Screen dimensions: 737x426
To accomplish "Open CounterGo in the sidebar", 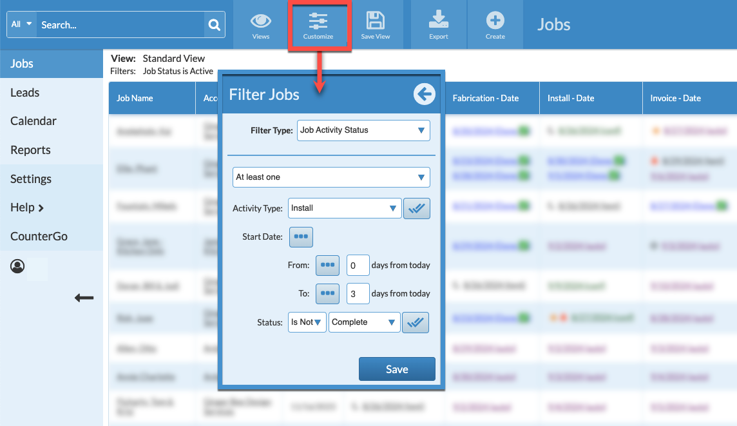I will pyautogui.click(x=52, y=236).
